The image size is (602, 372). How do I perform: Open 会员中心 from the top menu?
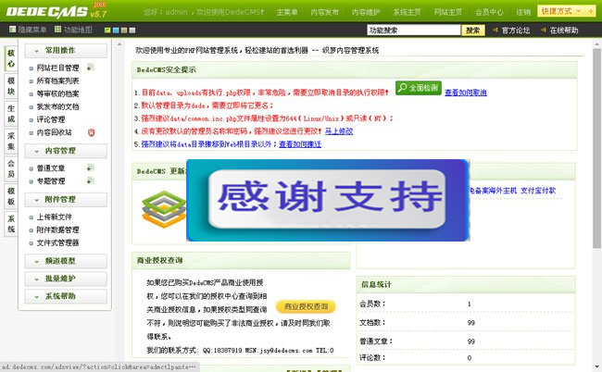[x=489, y=12]
